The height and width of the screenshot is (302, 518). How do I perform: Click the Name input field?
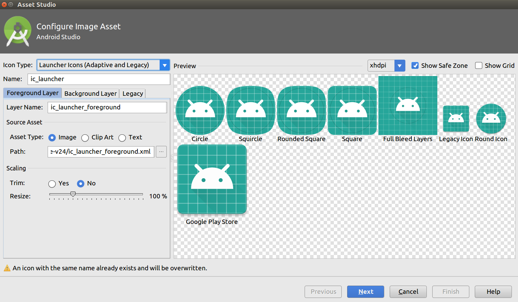[99, 79]
